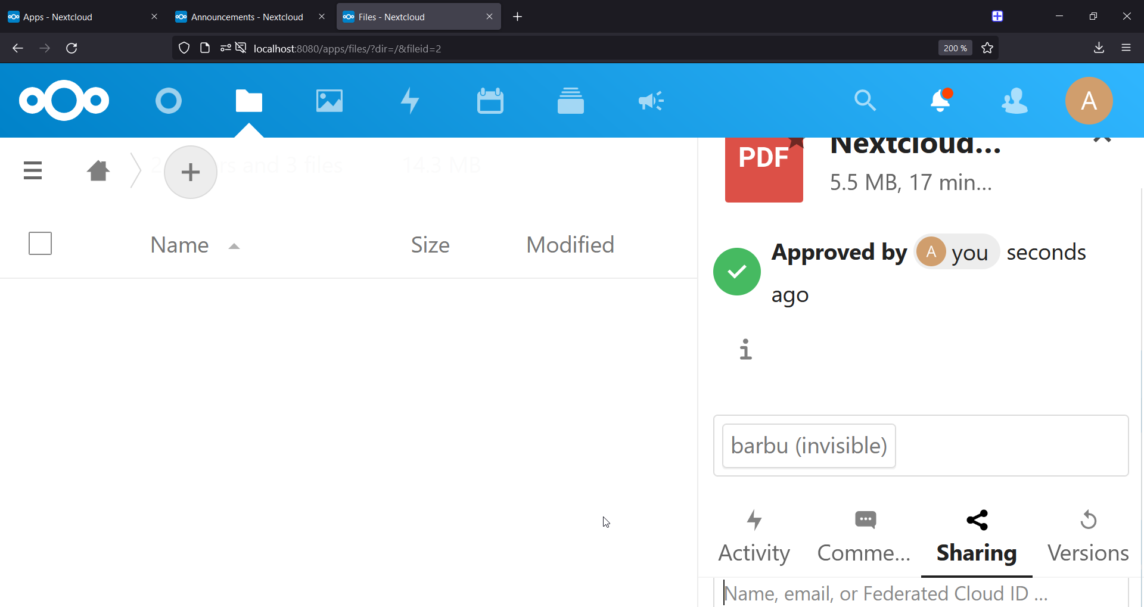This screenshot has height=607, width=1144.
Task: Click the tracking protection shield icon
Action: (x=184, y=48)
